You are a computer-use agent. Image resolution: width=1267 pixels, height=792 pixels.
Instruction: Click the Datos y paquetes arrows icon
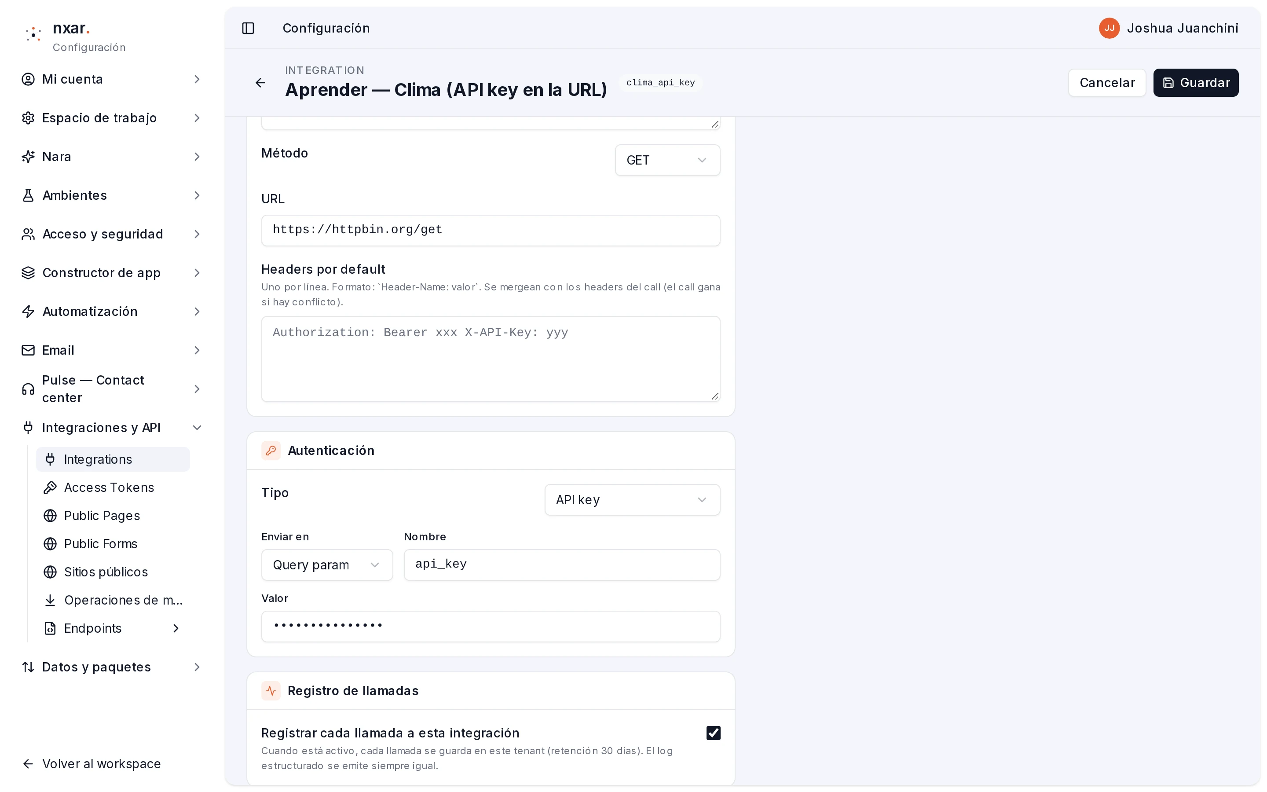[x=28, y=667]
